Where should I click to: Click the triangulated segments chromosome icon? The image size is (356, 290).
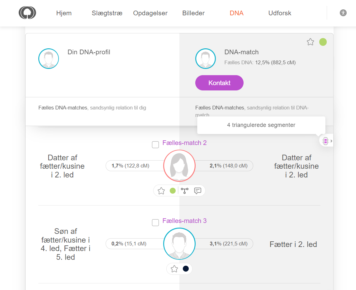pos(325,141)
